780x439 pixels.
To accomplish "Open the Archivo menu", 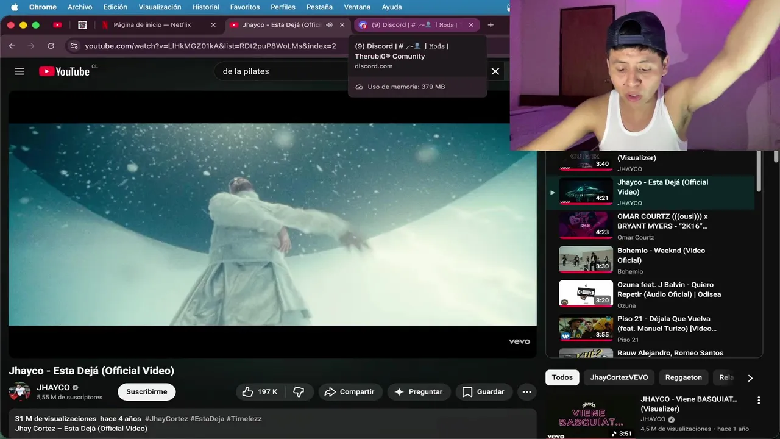I will 80,7.
